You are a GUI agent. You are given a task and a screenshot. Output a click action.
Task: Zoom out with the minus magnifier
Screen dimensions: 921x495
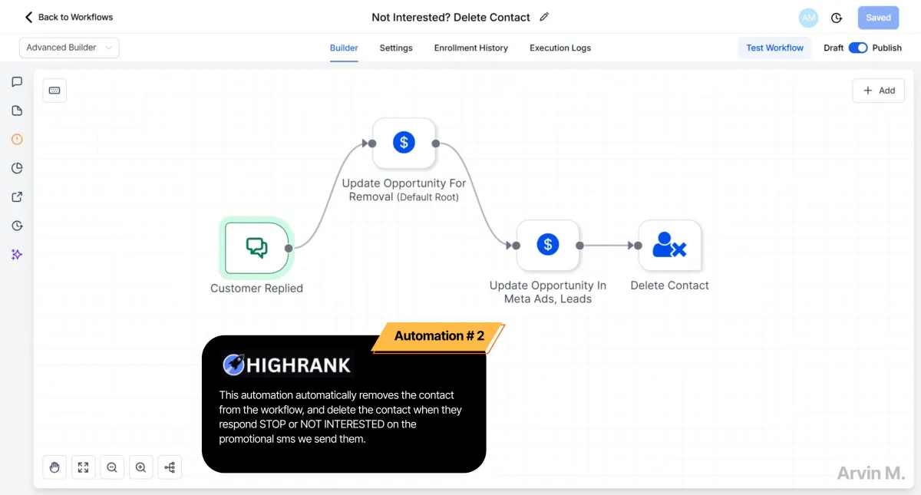click(112, 467)
